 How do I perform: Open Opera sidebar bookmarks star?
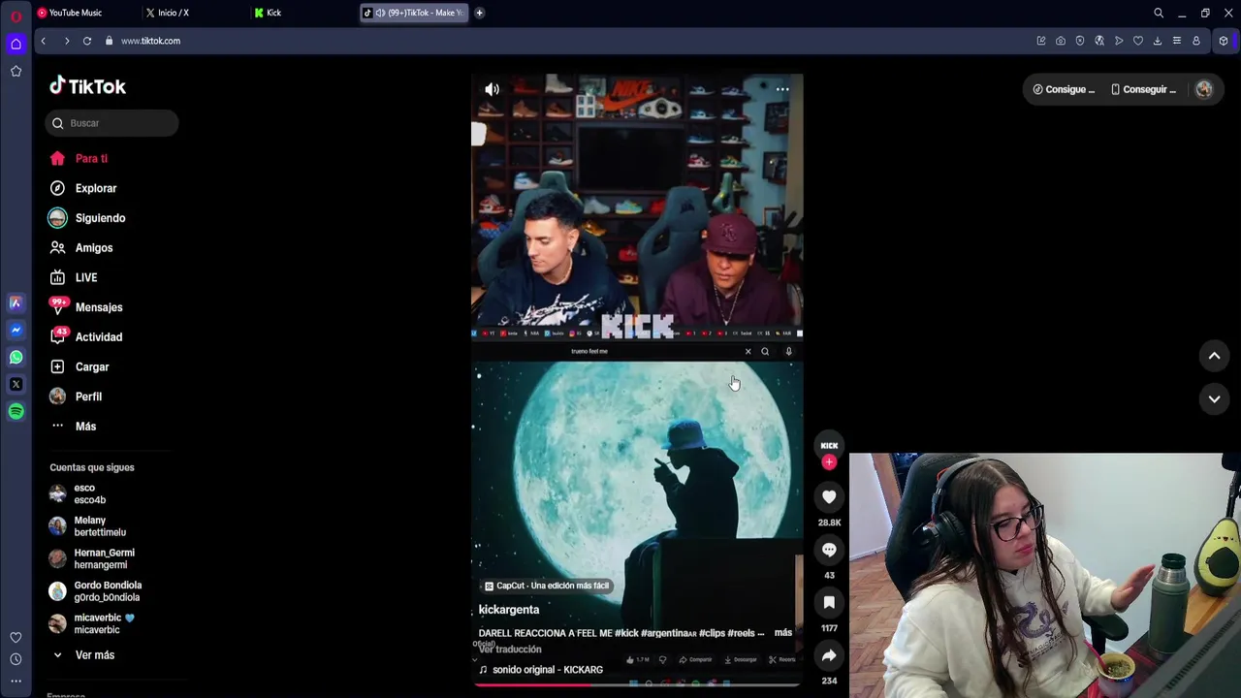[16, 71]
